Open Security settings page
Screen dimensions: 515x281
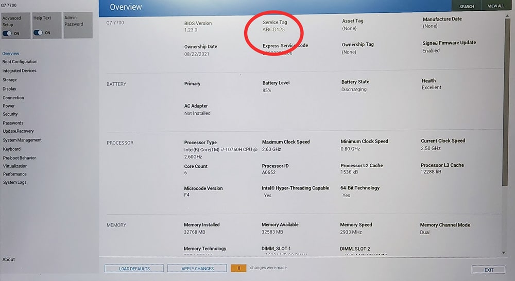coord(10,114)
